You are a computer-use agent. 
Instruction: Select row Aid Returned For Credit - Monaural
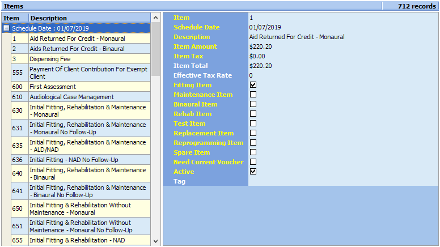(x=81, y=39)
